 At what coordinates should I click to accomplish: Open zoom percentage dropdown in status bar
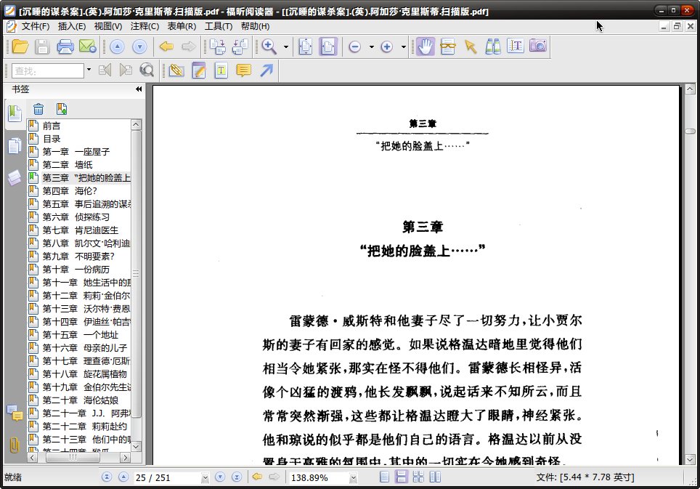tap(353, 478)
